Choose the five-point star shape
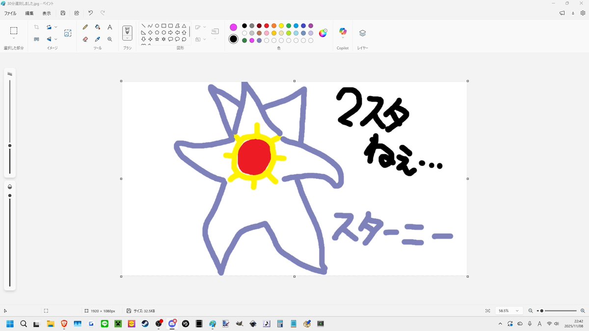This screenshot has width=589, height=331. pos(157,39)
